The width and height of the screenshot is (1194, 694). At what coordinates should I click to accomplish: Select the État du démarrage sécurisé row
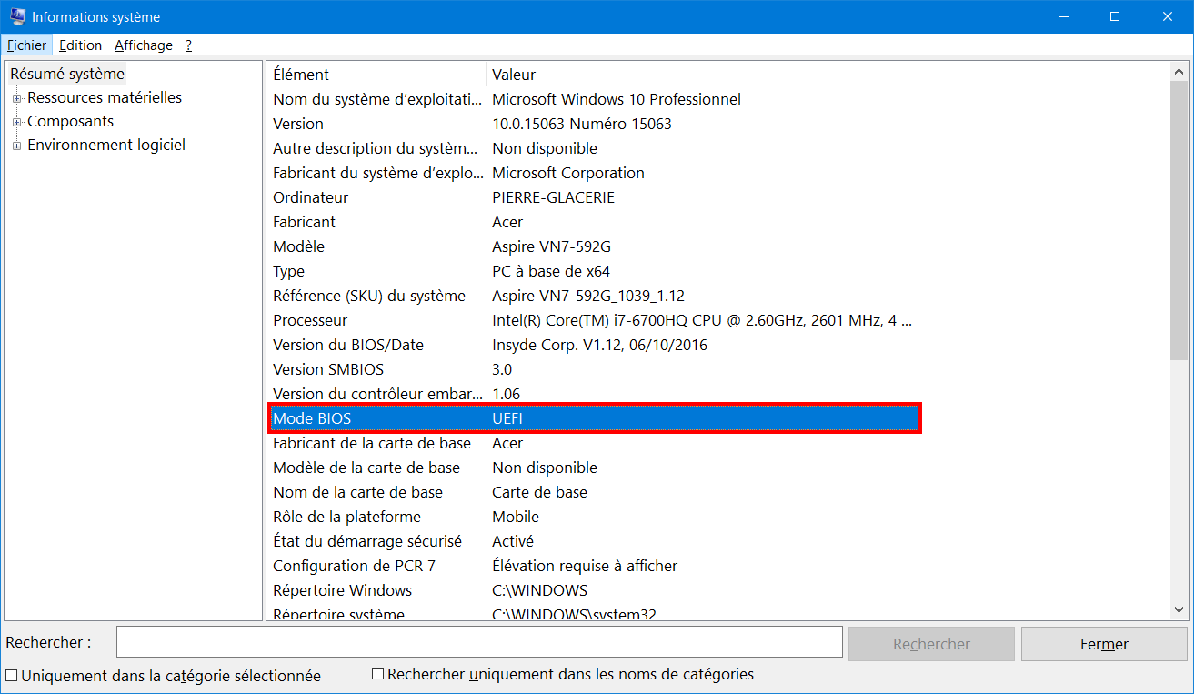[x=593, y=541]
